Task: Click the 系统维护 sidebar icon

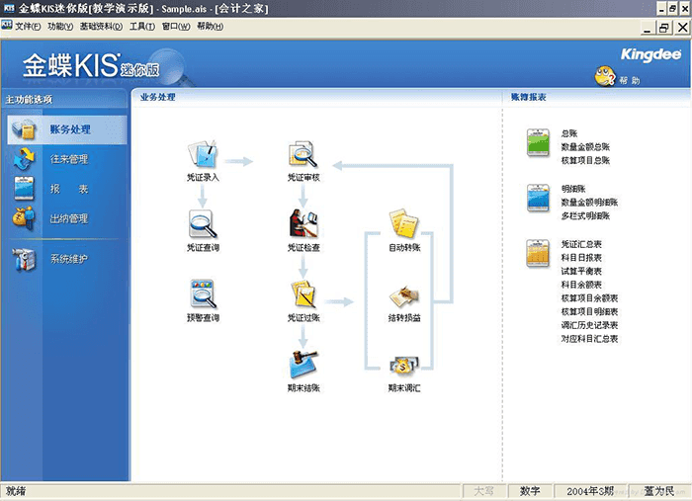Action: 24,259
